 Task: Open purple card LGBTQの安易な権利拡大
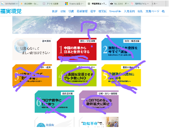click(99, 102)
